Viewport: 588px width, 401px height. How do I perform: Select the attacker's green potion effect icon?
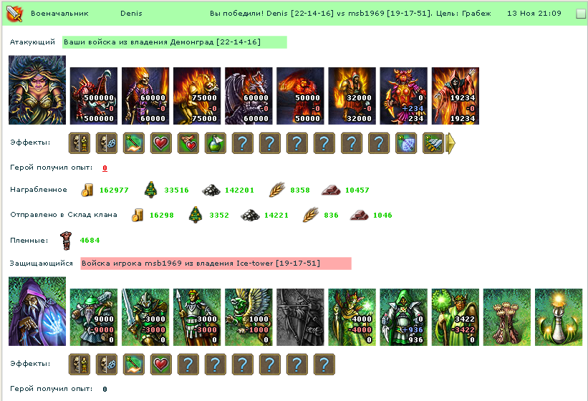click(x=216, y=143)
